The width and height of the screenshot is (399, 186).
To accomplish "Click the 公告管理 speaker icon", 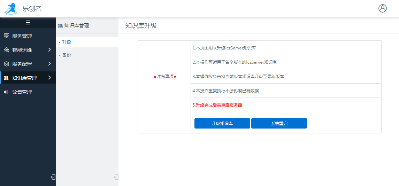I will (6, 92).
